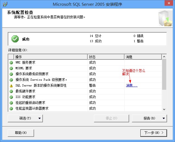Click the 消息 column header

(143, 57)
